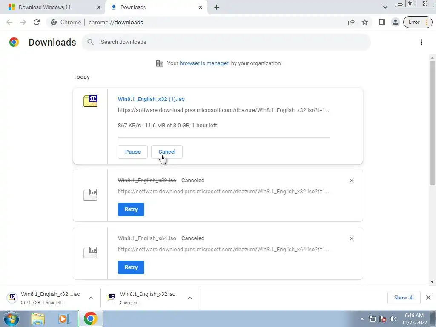Open the profile avatar icon

click(396, 22)
